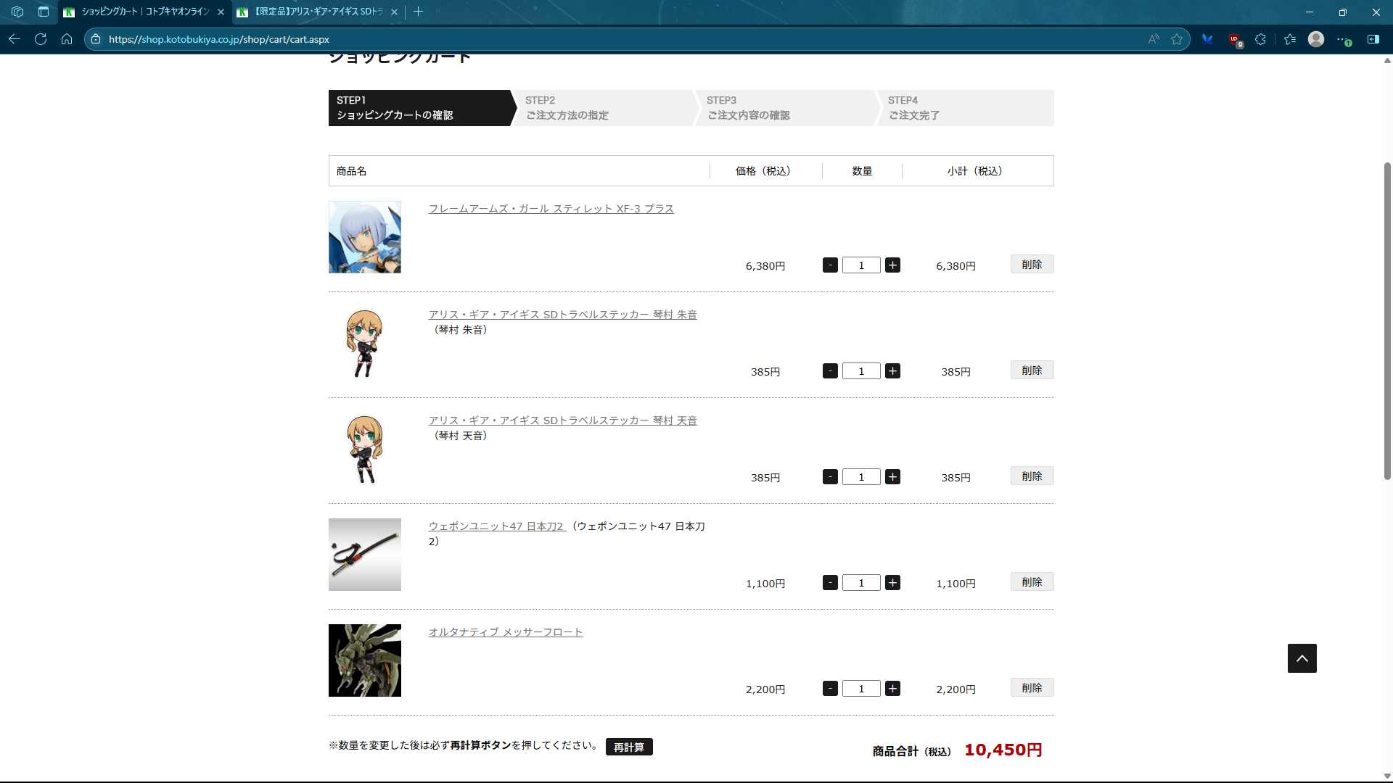Viewport: 1393px width, 783px height.
Task: Open SDトラベルステッカー 琴村 天音 product link
Action: pos(562,420)
